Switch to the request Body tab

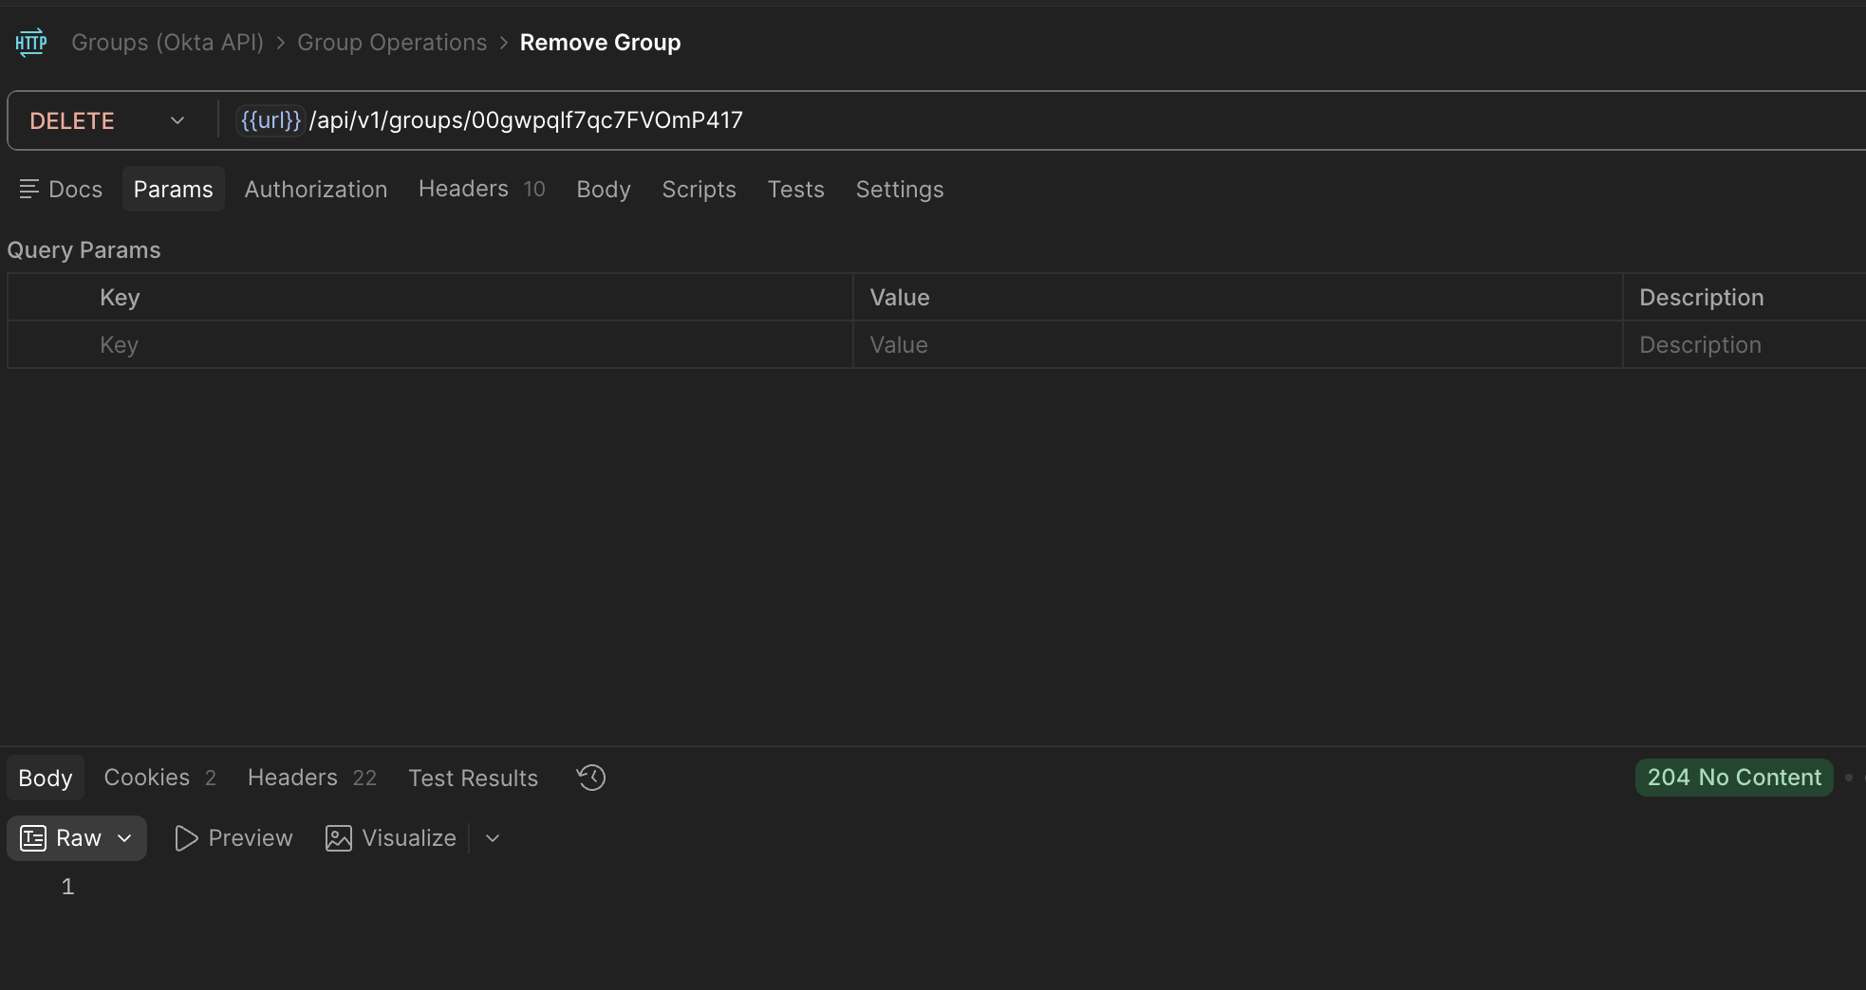coord(604,189)
